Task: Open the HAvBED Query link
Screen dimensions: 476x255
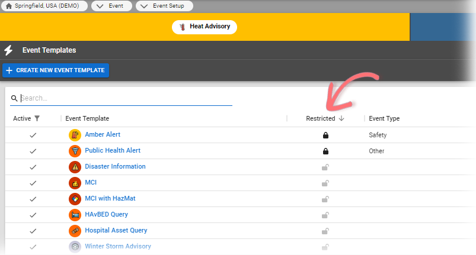Action: [107, 214]
